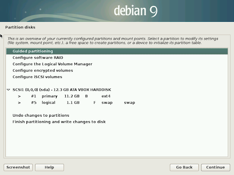Select SCSI1 (0,0,0) (sda) VBOX HARDDISK row
This screenshot has width=234, height=175.
117,90
